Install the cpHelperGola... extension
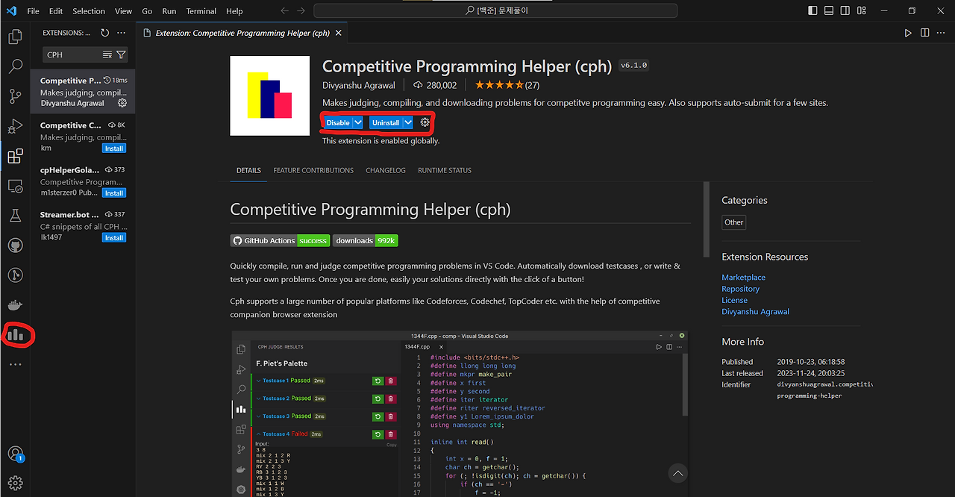 click(x=114, y=193)
